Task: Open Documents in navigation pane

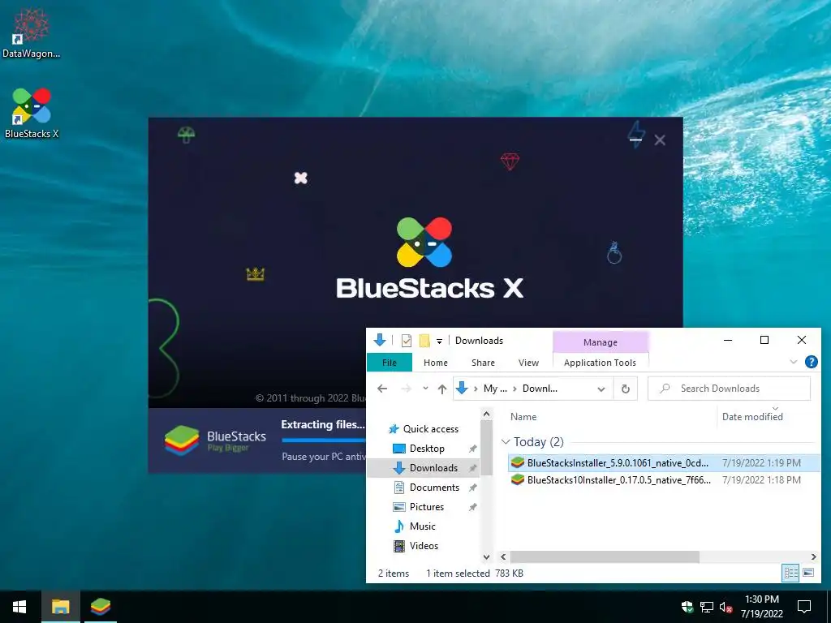Action: pos(434,488)
